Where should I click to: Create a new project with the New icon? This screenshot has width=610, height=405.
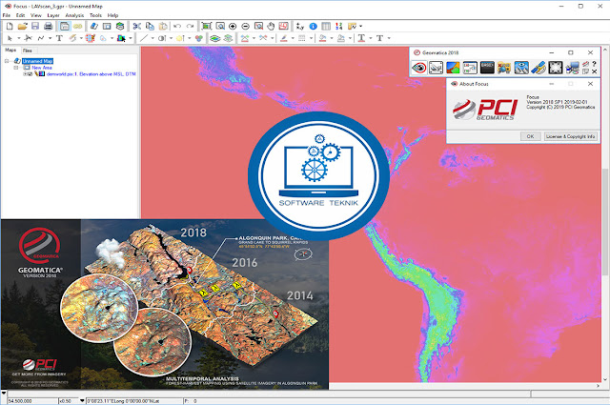pyautogui.click(x=10, y=26)
